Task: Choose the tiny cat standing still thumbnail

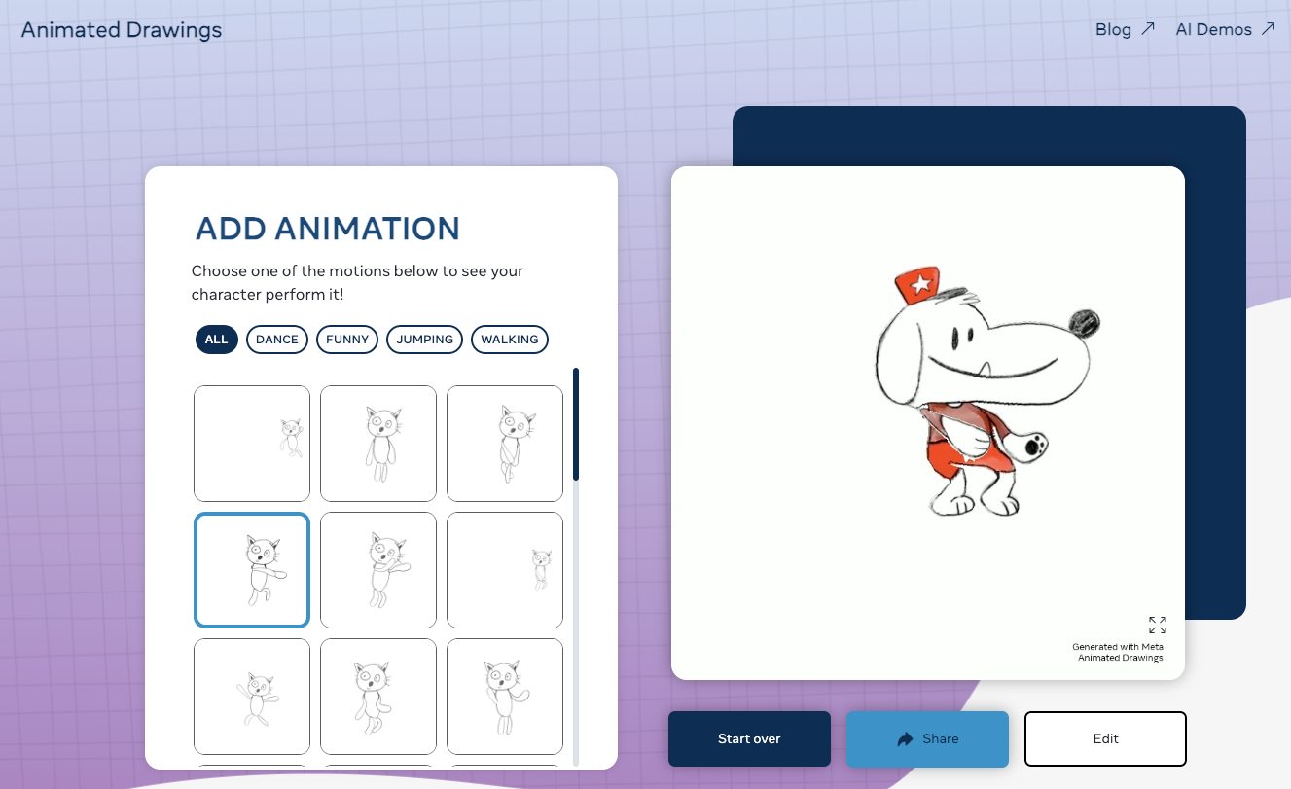Action: 505,570
